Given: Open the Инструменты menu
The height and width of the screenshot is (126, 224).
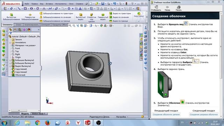Looking at the screenshot, I should tap(61, 4).
